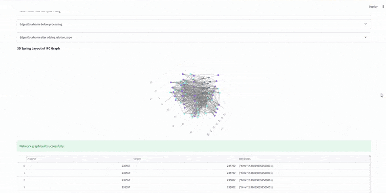This screenshot has width=386, height=193.
Task: Click chevron of relation_type expander
Action: coord(365,37)
